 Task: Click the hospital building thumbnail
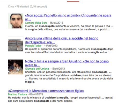[x=16, y=44]
